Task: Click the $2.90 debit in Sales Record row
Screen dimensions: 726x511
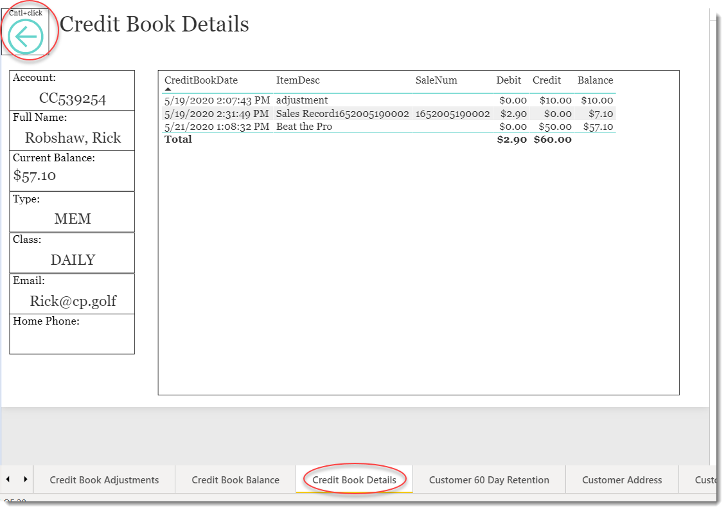Action: click(x=513, y=114)
